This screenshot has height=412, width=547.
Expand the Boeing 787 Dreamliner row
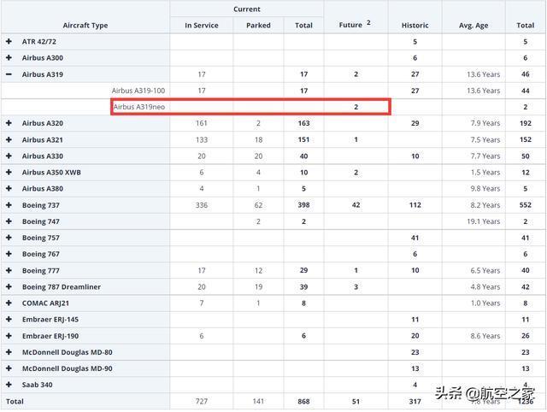tap(9, 286)
